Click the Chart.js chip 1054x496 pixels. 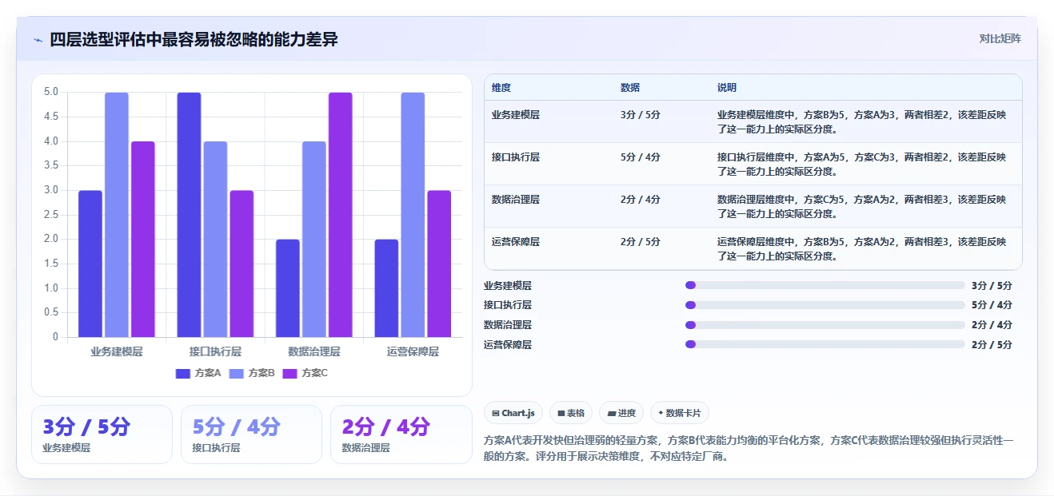pos(513,413)
